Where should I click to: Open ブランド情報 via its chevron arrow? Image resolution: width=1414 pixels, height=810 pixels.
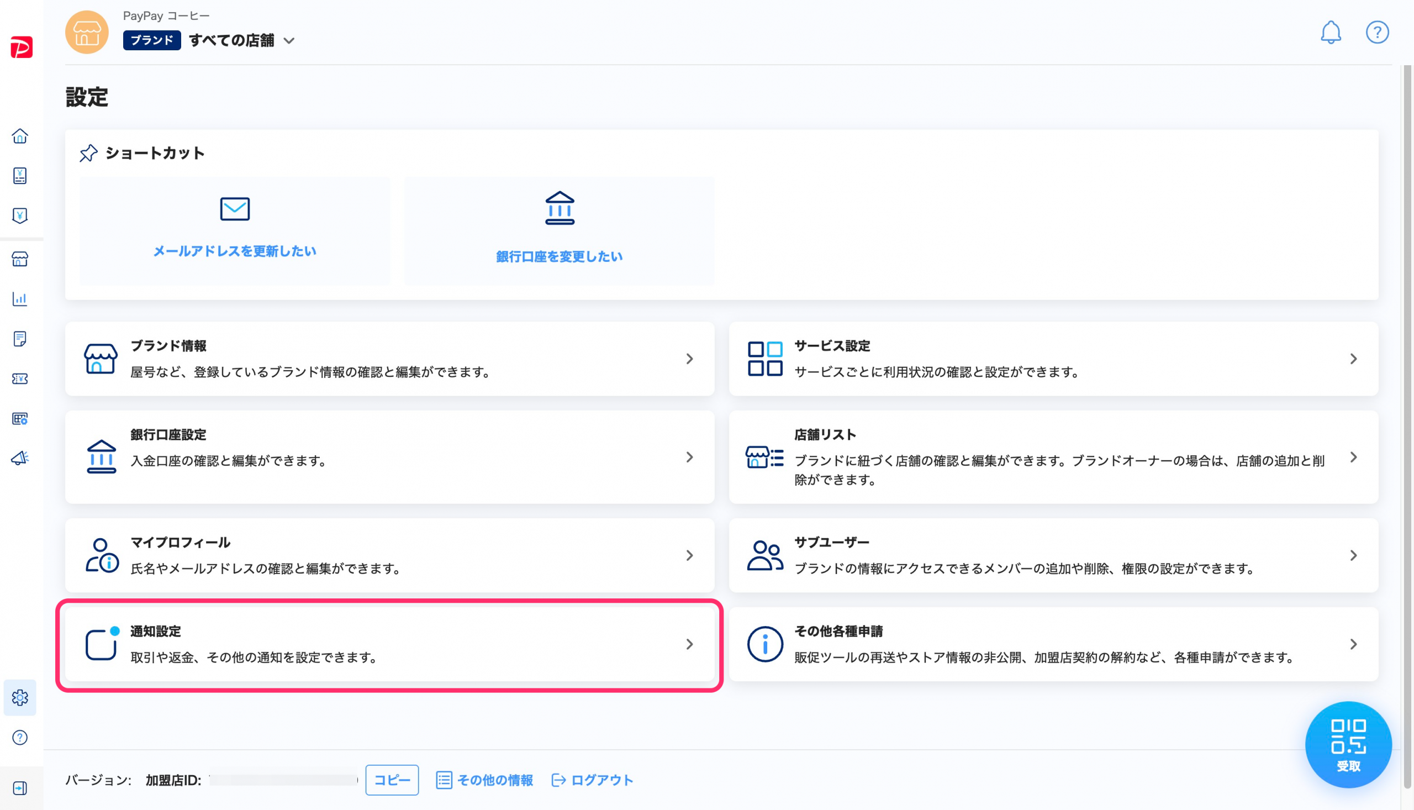[x=689, y=359]
